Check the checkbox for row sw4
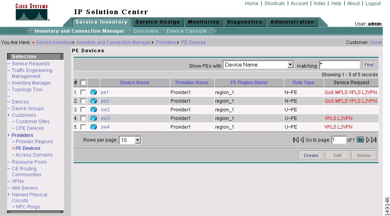The height and width of the screenshot is (216, 390). pos(83,127)
